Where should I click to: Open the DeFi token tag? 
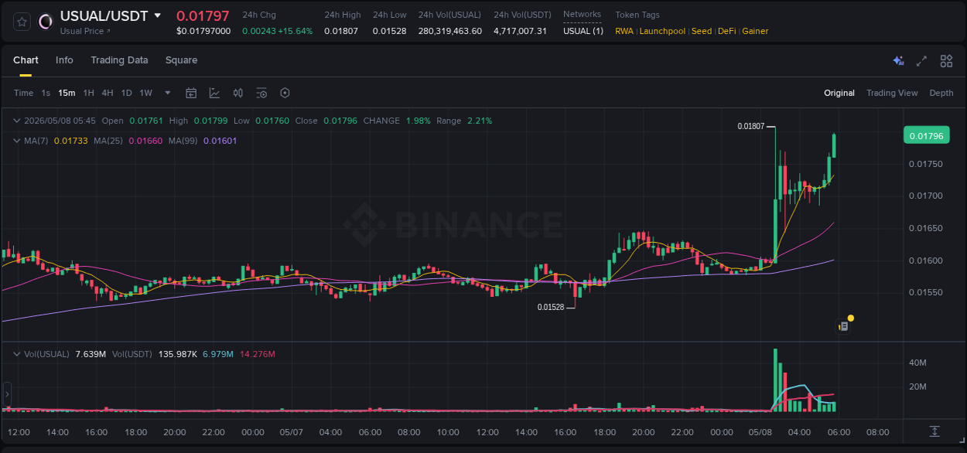click(x=726, y=31)
